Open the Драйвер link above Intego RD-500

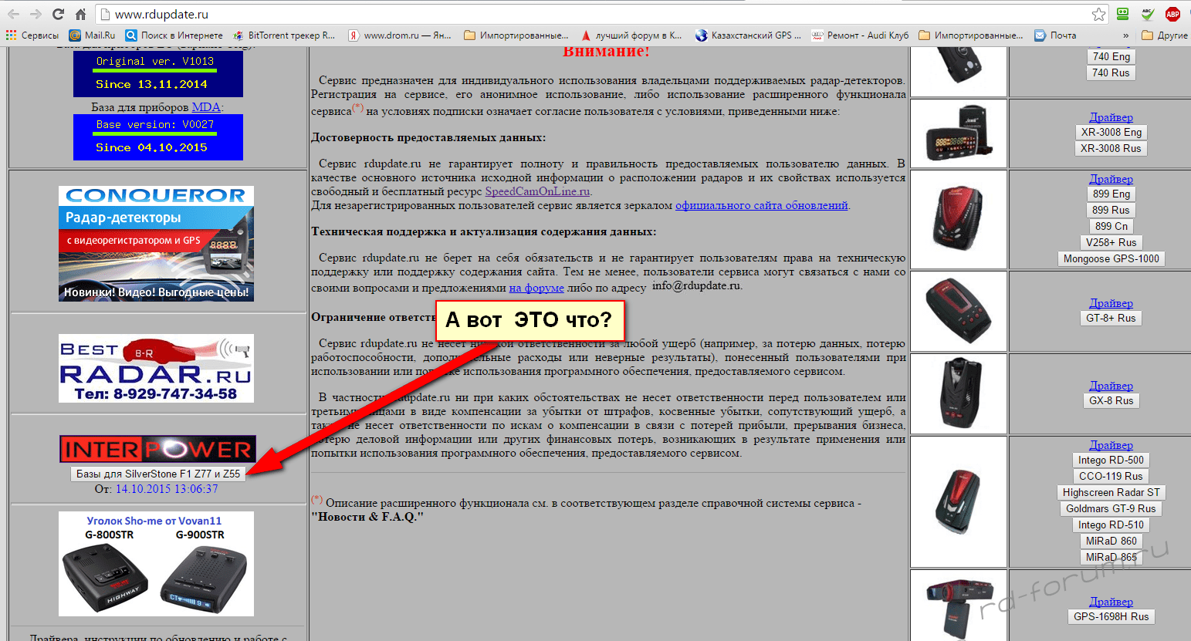pyautogui.click(x=1111, y=445)
